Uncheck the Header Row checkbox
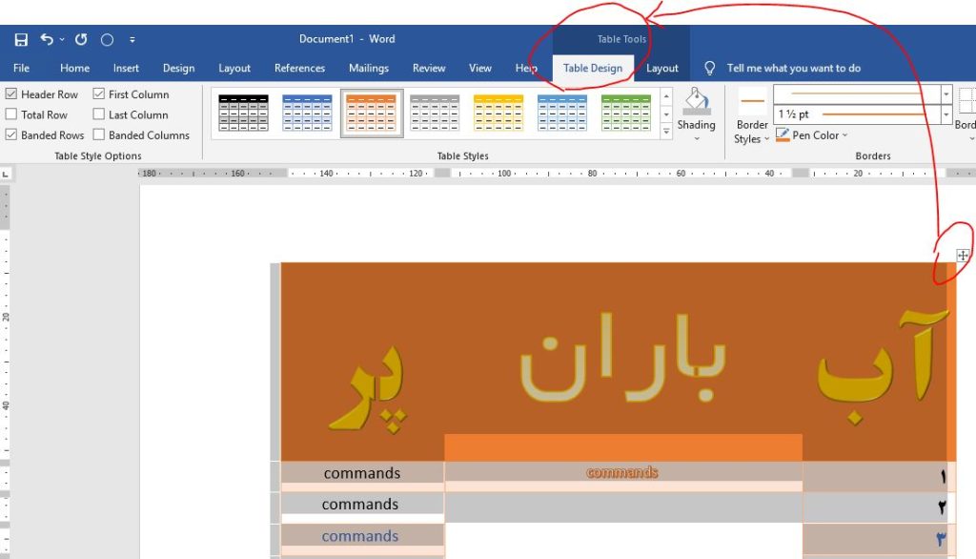Viewport: 976px width, 559px height. pos(11,94)
